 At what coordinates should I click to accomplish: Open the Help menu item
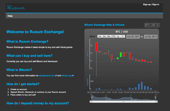(10, 16)
